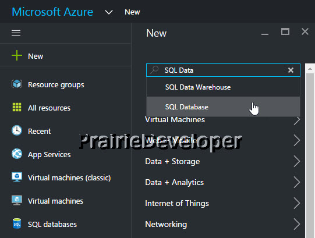Open Resource groups in sidebar

56,85
